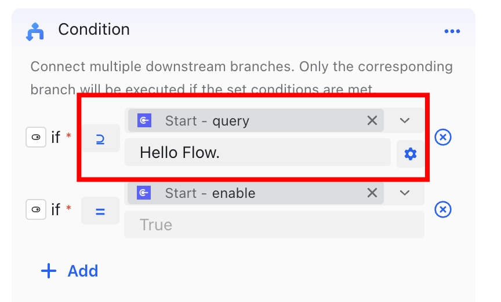Click the Condition node branch icon
This screenshot has width=501, height=302.
(35, 32)
